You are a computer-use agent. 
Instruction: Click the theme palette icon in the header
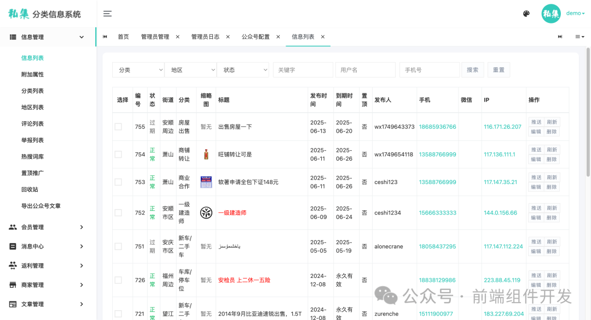click(x=526, y=13)
